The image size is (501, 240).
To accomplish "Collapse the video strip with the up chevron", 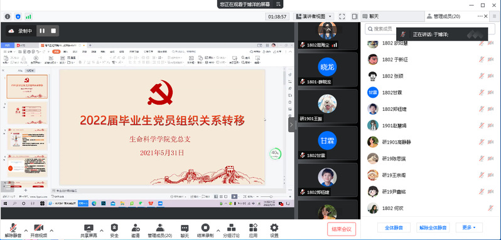I will pyautogui.click(x=328, y=29).
